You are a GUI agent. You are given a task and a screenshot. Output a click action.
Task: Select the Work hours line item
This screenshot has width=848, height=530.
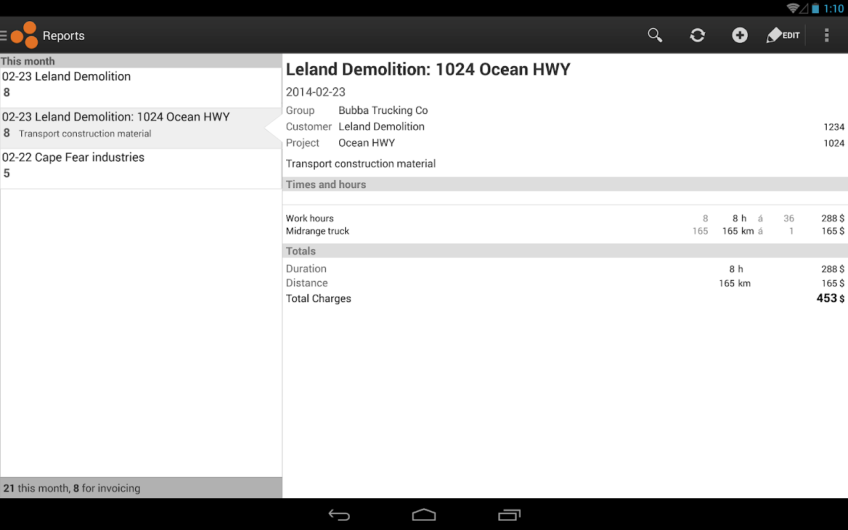point(565,218)
